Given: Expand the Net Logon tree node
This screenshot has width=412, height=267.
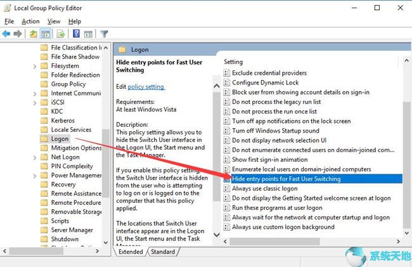Looking at the screenshot, I should click(x=34, y=157).
